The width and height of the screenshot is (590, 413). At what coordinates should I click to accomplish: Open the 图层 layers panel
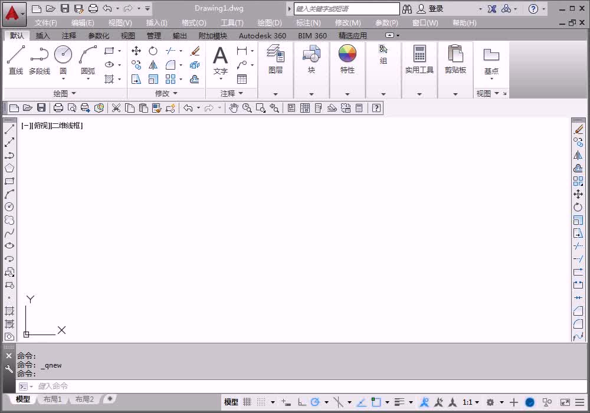pos(276,59)
